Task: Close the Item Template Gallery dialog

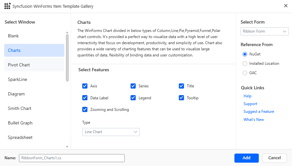Action: click(x=286, y=6)
